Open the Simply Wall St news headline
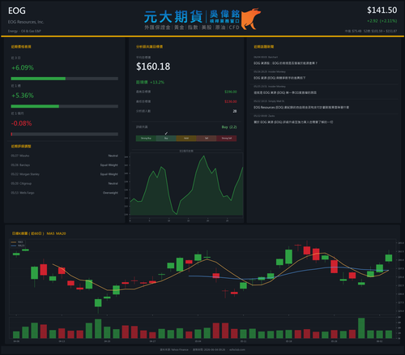Viewport: 405px width, 355px height. (301, 108)
